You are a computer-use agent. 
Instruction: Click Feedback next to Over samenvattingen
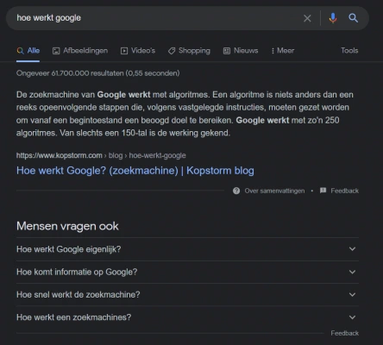tap(344, 191)
